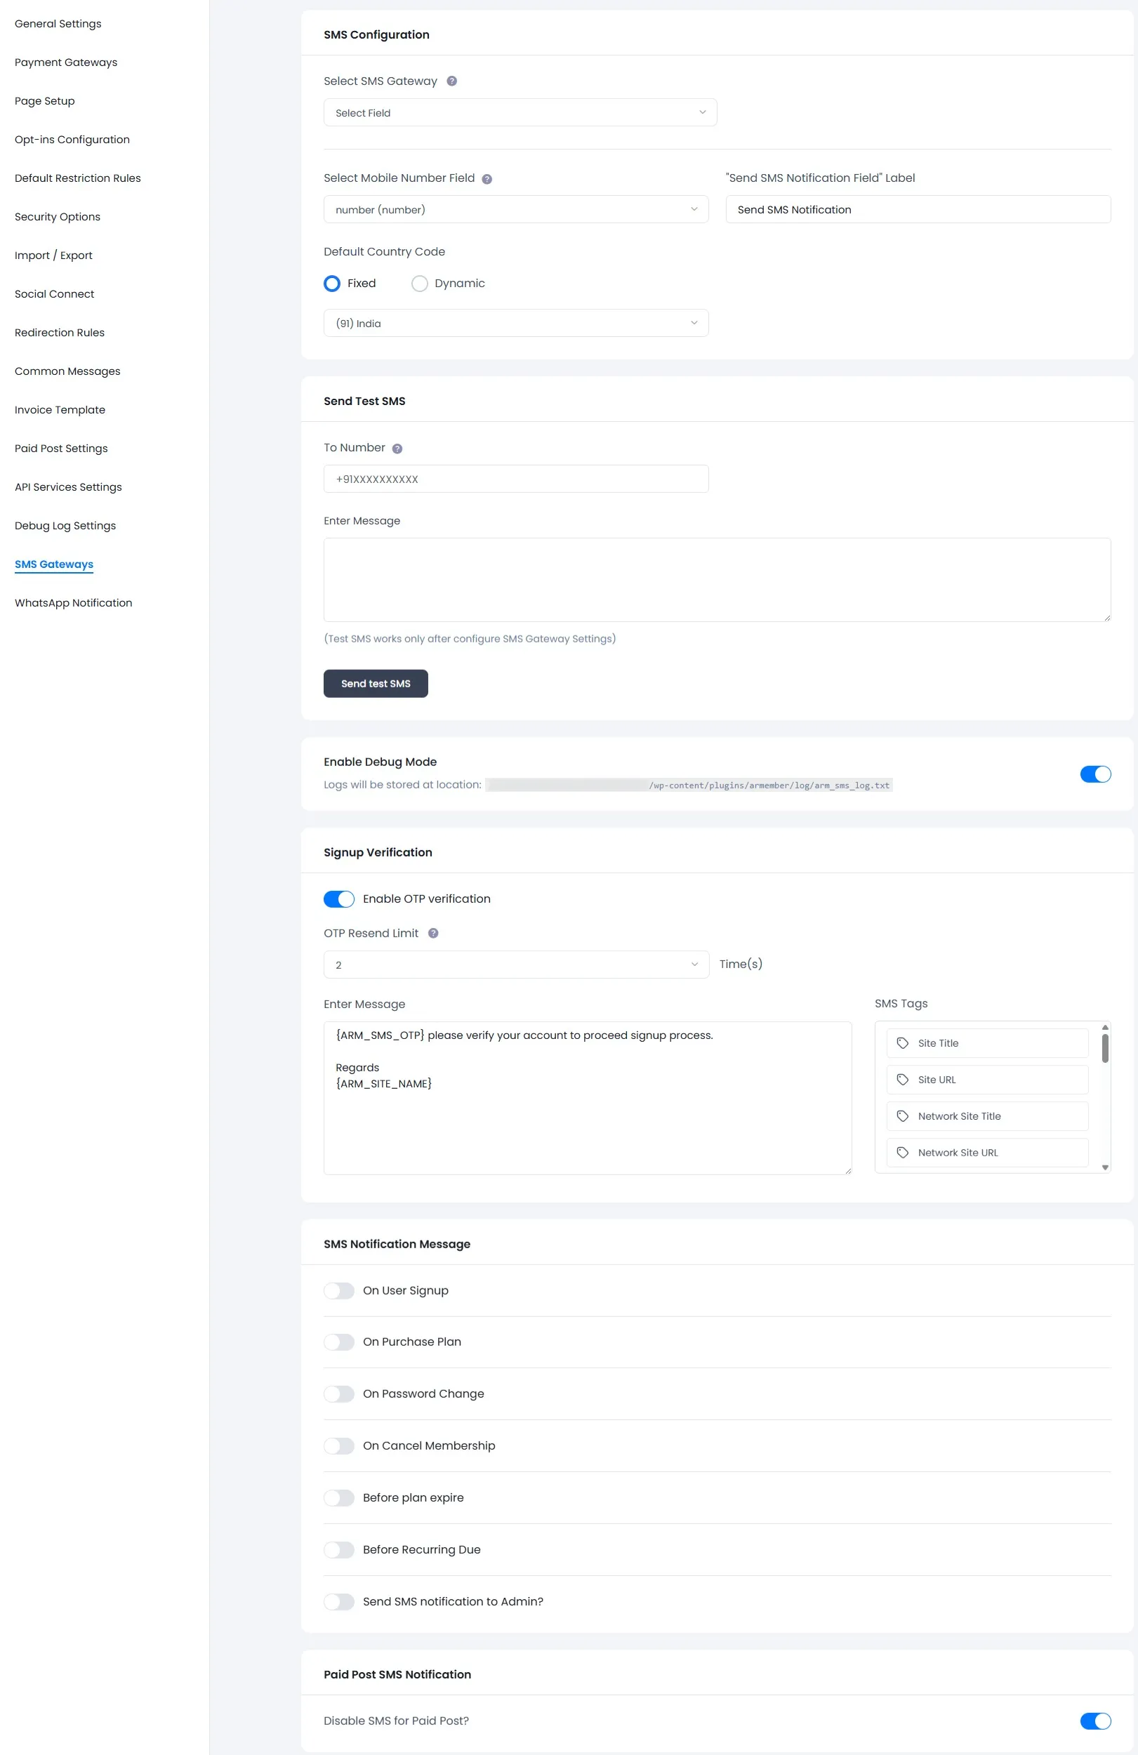Click the To Number input field
The height and width of the screenshot is (1755, 1138).
click(x=515, y=479)
